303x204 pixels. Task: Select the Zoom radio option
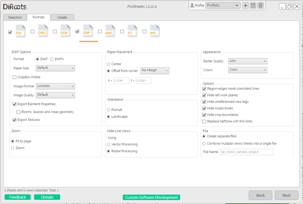[13, 148]
